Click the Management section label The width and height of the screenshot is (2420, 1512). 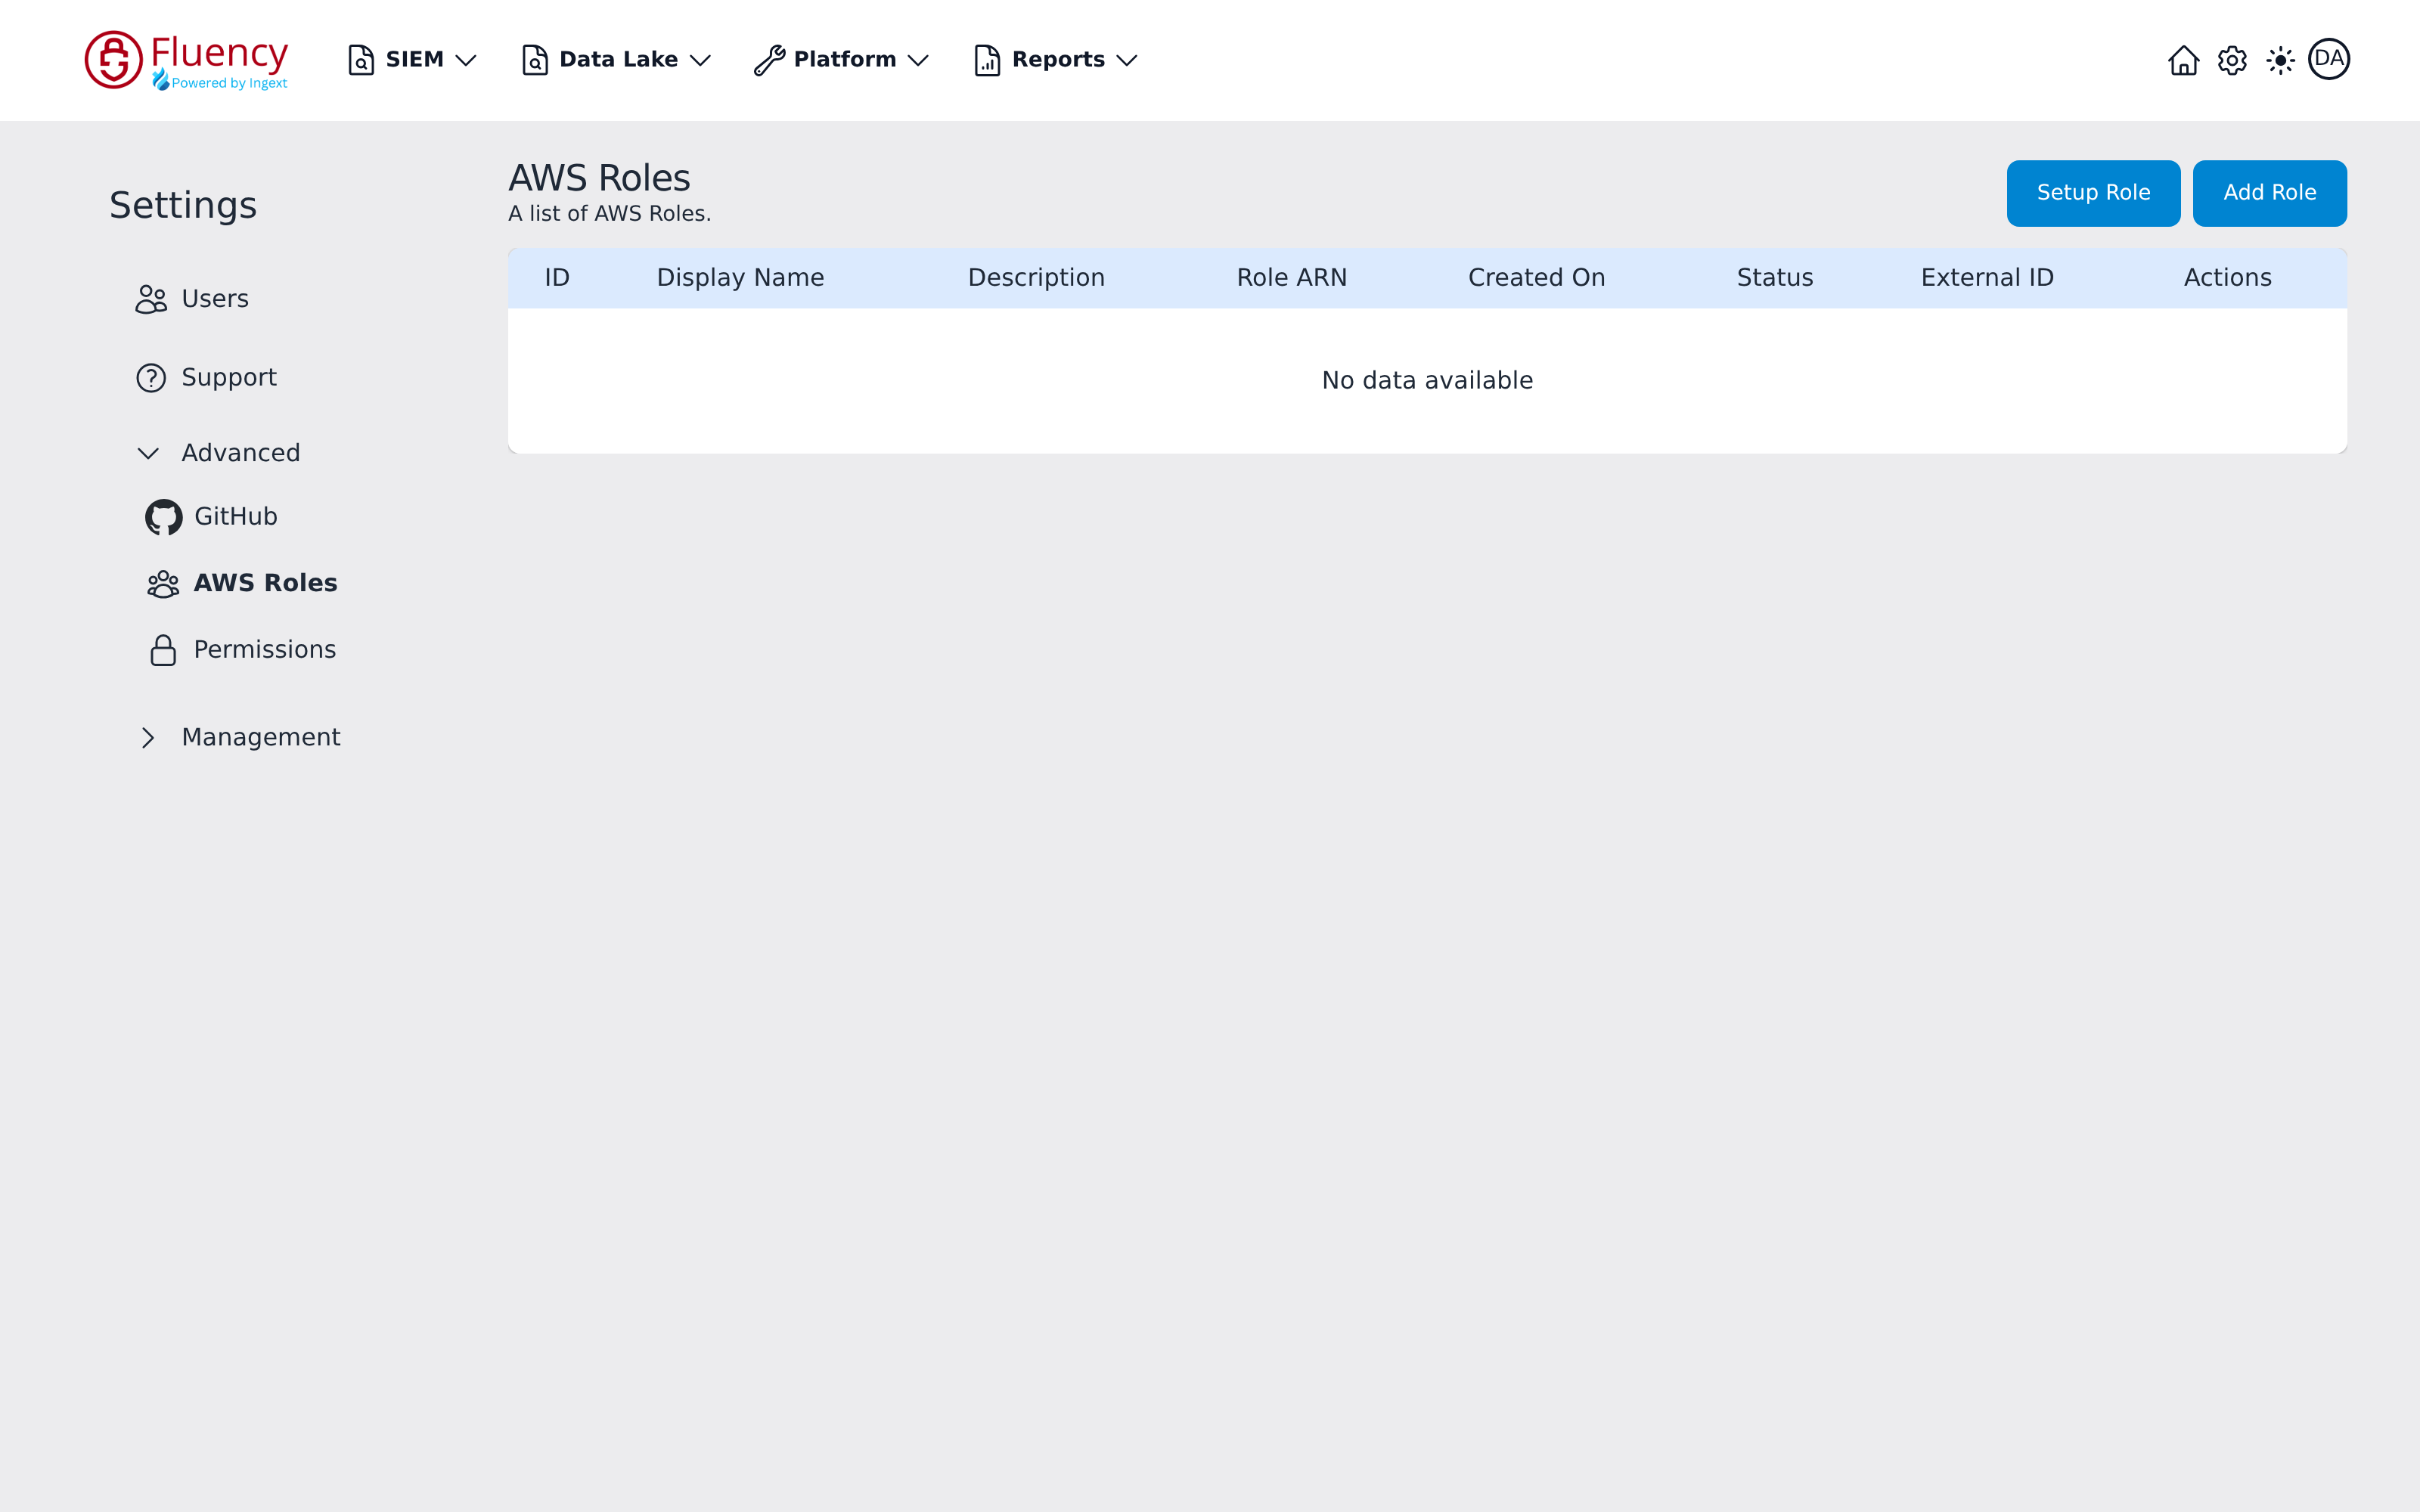261,738
